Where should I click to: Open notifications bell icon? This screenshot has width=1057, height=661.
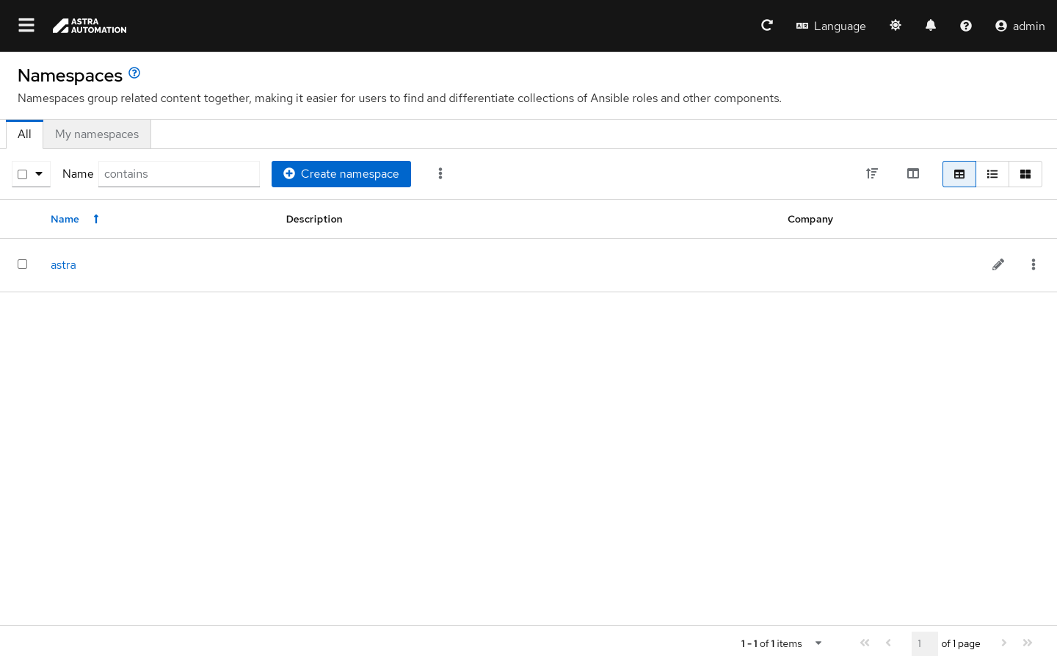[x=931, y=26]
